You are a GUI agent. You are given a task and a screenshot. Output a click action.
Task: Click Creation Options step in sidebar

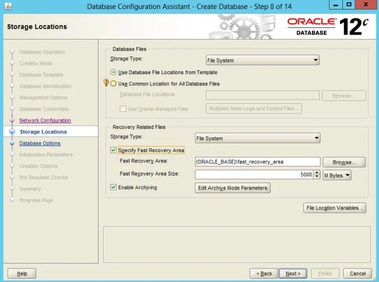38,166
